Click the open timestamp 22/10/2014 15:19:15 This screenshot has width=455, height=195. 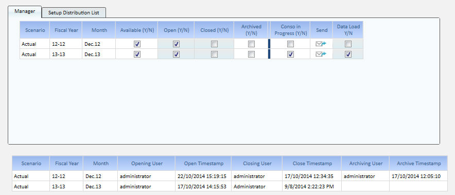click(204, 176)
